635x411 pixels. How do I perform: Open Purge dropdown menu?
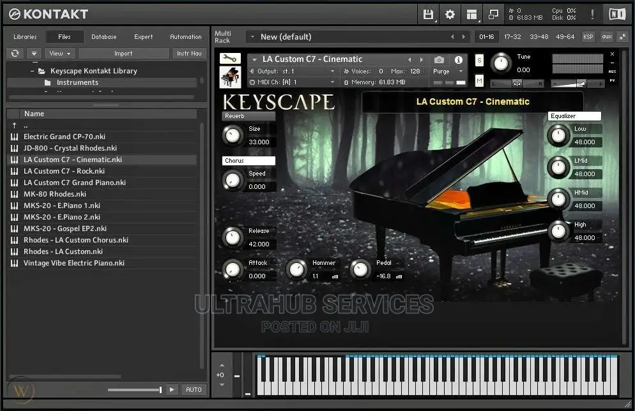(x=447, y=71)
